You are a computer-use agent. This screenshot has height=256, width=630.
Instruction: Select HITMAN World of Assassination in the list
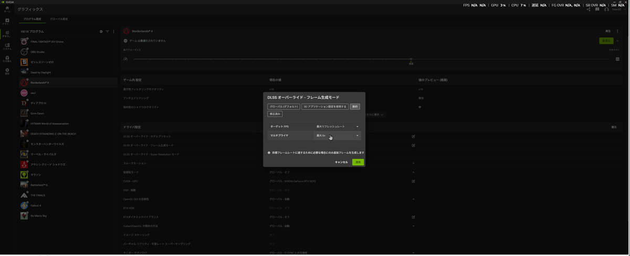[x=68, y=124]
